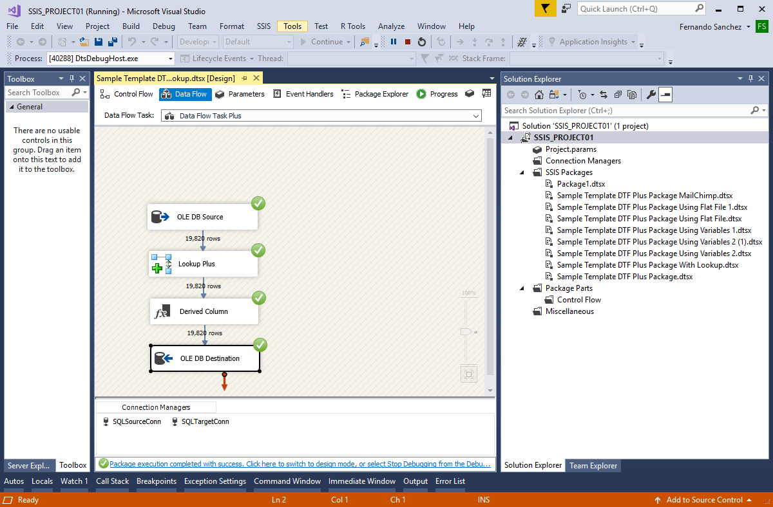Click the SQLSourceConn connection manager

click(131, 421)
